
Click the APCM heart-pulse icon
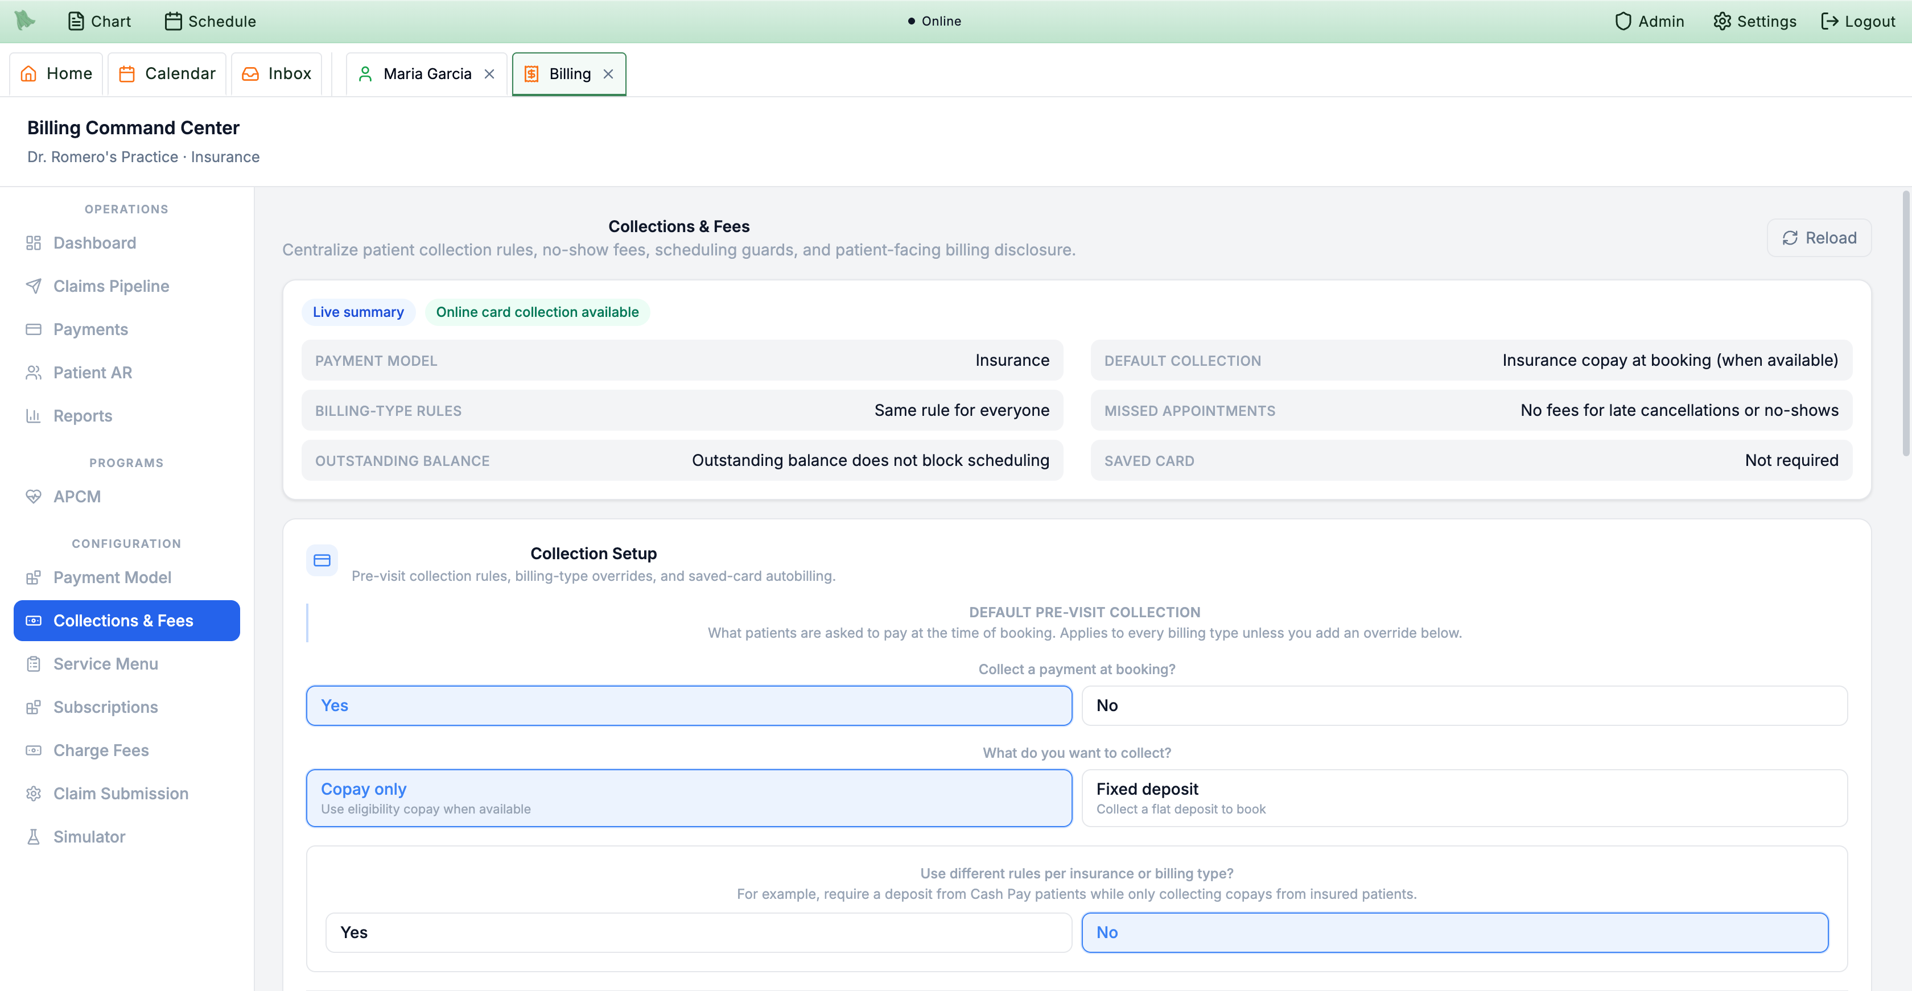pyautogui.click(x=34, y=496)
